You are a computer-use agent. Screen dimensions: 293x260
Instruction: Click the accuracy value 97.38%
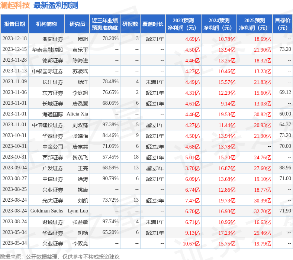[110, 125]
